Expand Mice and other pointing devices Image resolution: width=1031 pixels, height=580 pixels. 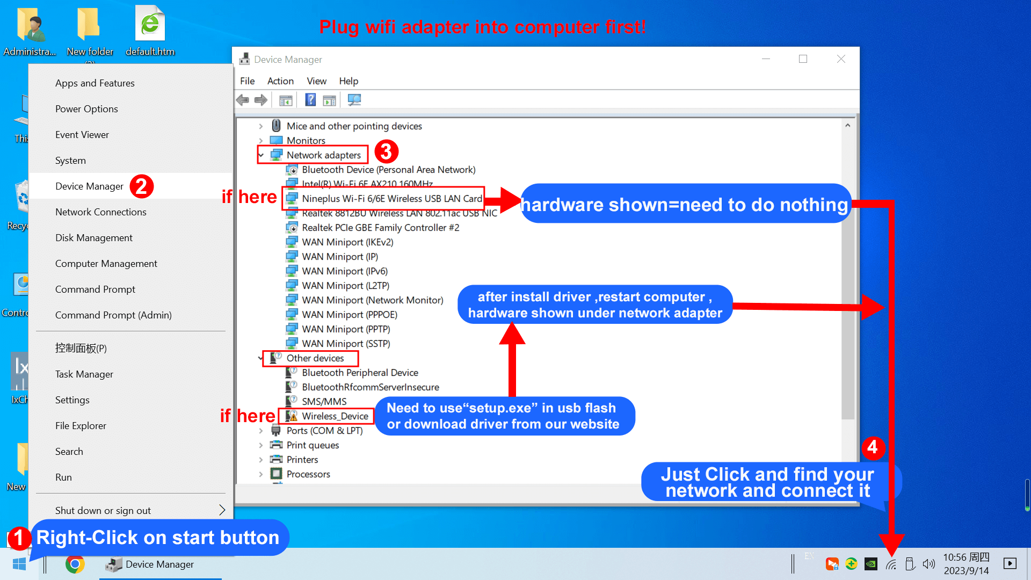click(x=261, y=126)
